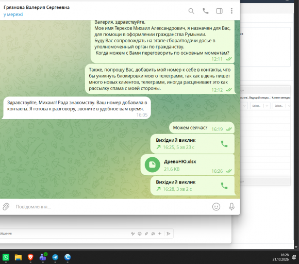
Task: Open the emoji picker in Telegram
Action: (x=216, y=207)
